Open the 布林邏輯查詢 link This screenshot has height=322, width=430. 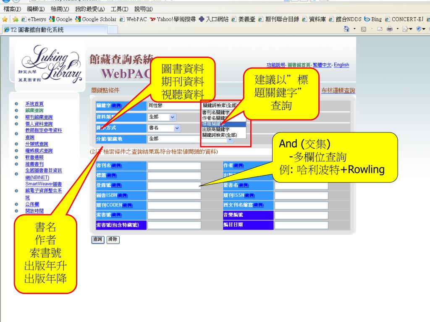(338, 91)
